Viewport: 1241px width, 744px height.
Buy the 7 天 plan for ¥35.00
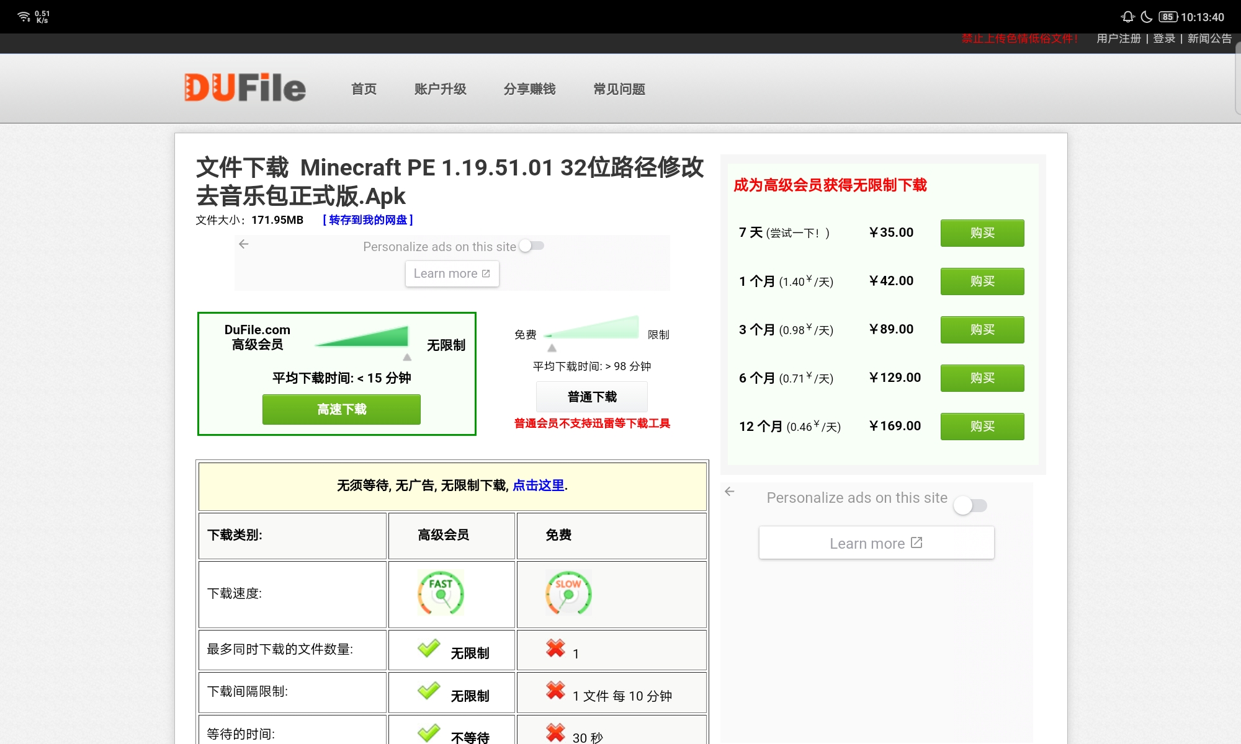point(982,233)
